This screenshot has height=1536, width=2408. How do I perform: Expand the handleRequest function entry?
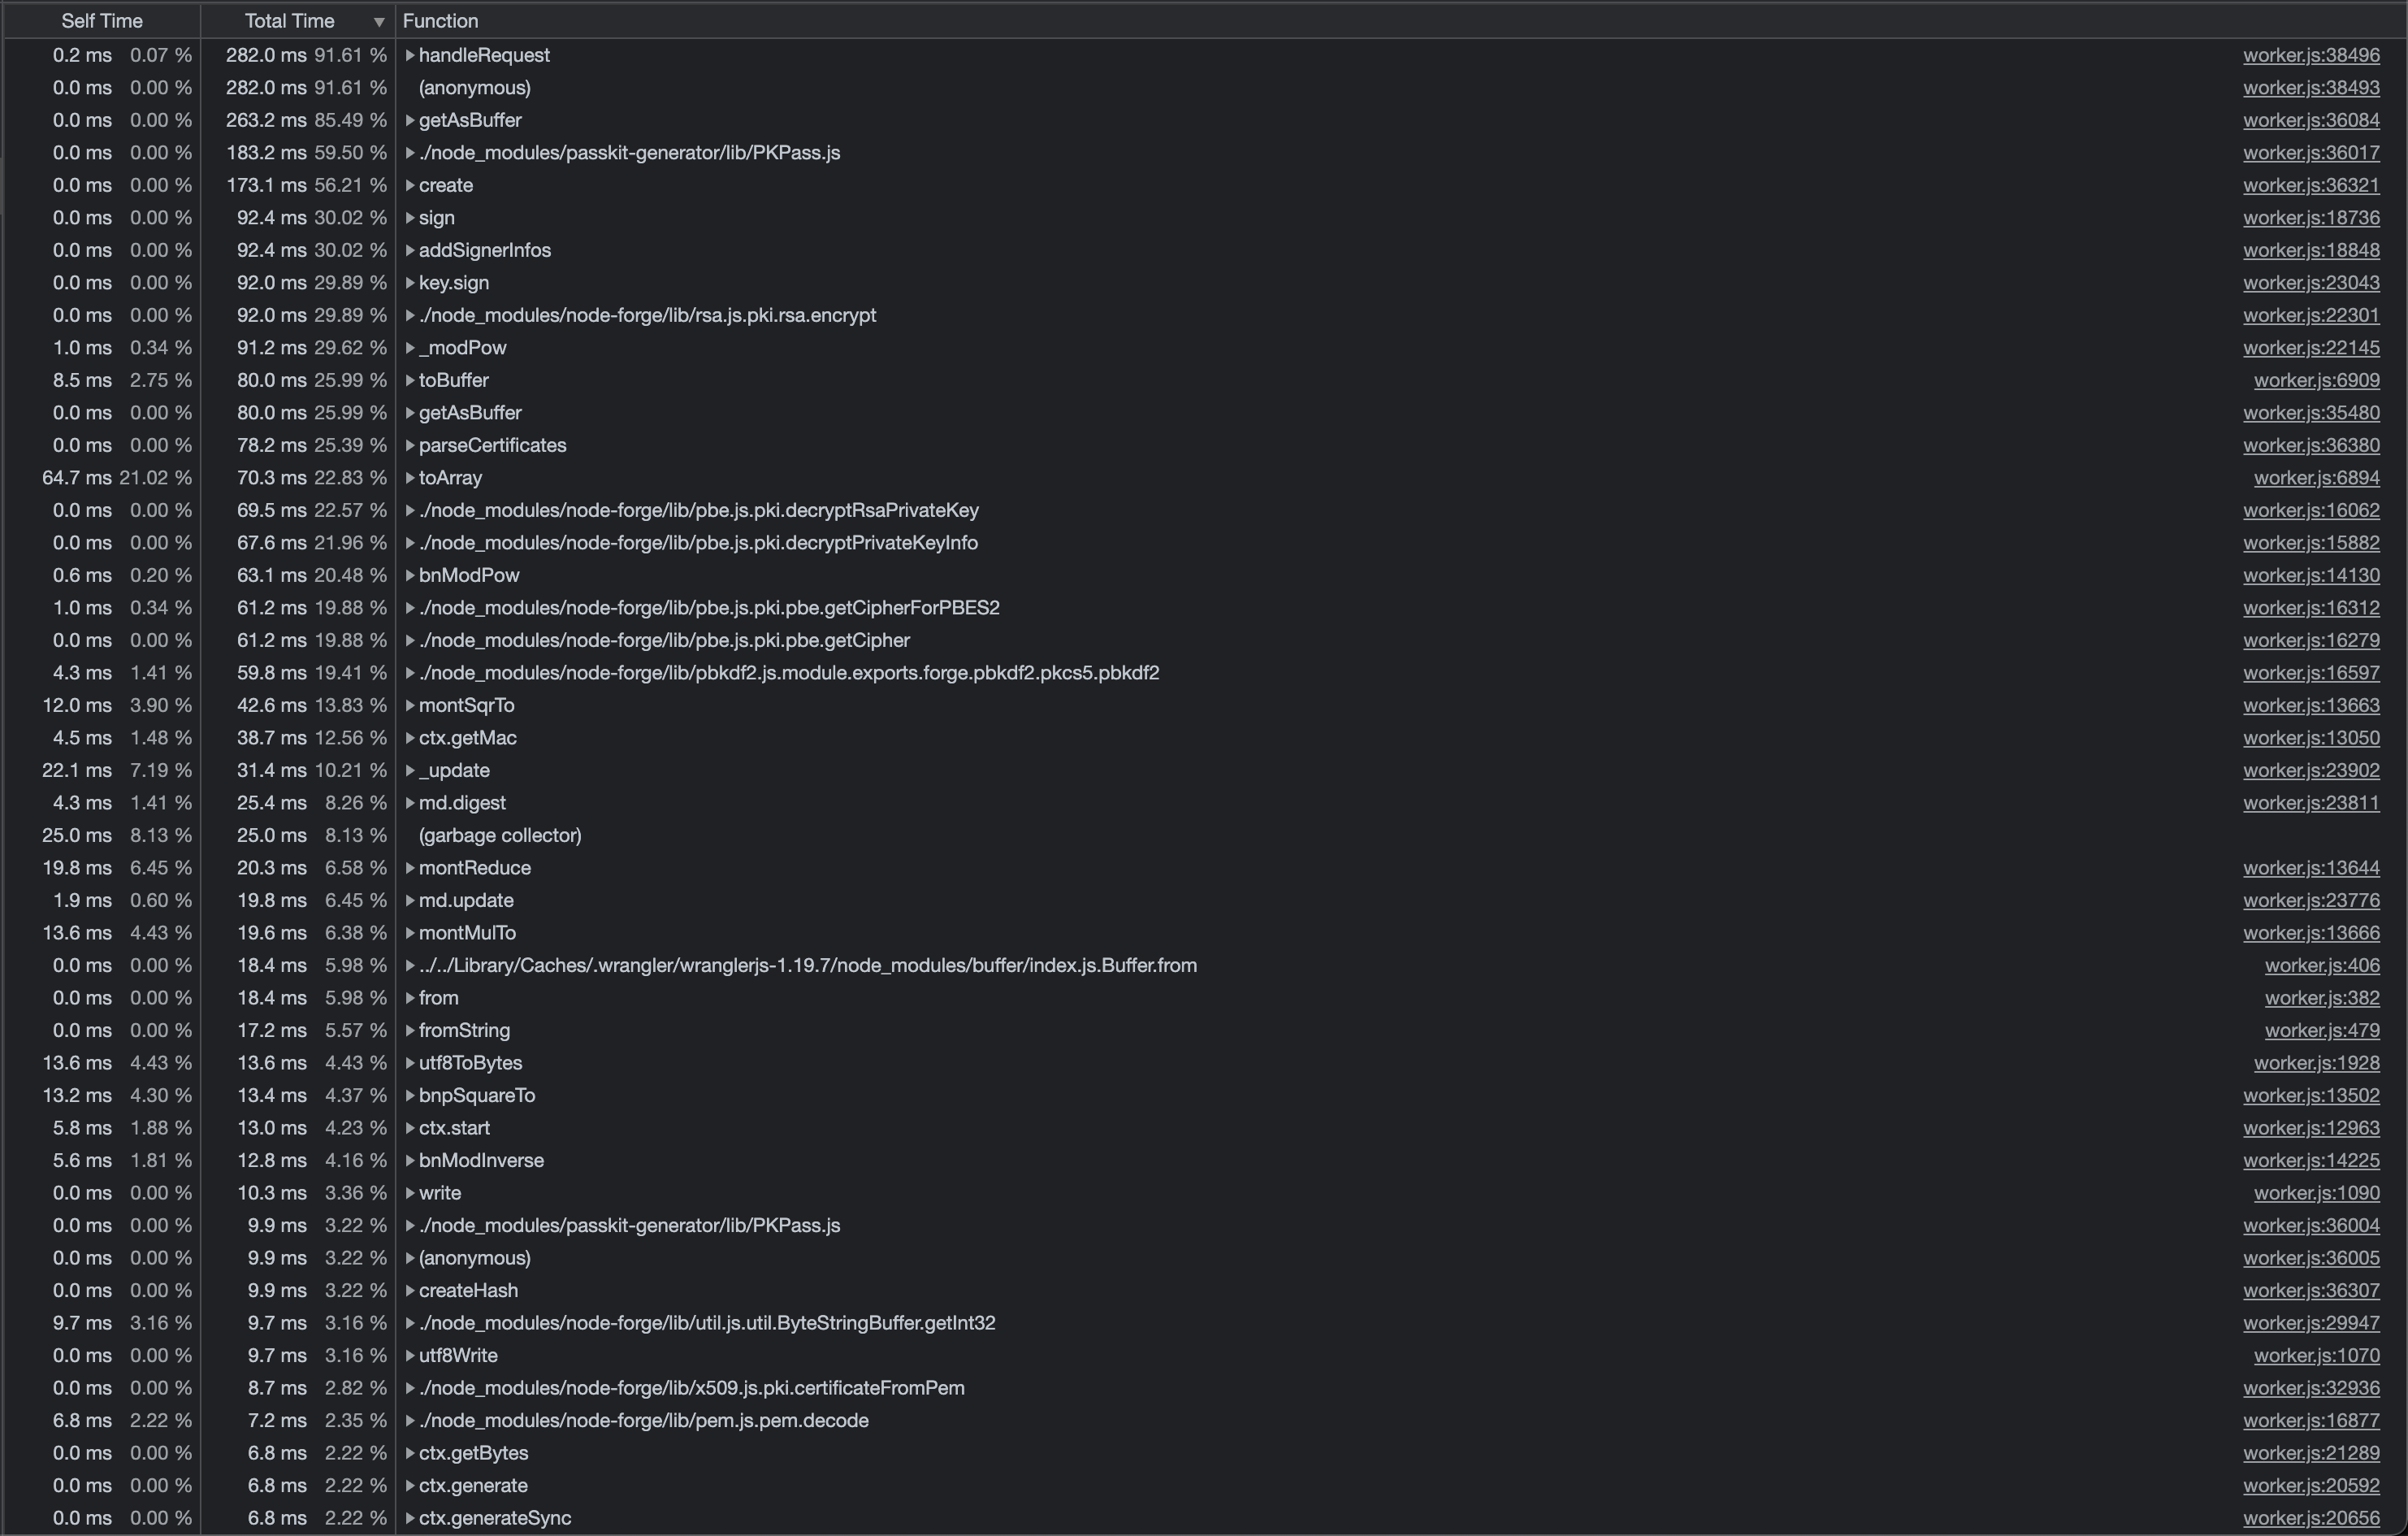[409, 55]
